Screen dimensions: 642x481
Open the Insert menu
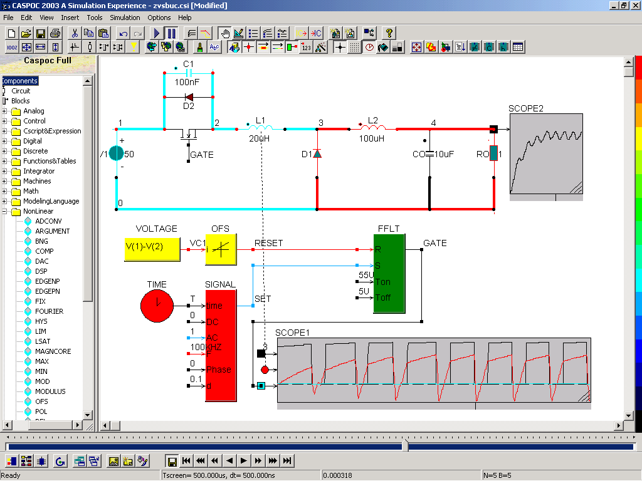[70, 18]
